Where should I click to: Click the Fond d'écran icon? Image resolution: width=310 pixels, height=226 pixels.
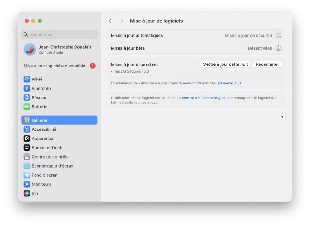(x=27, y=175)
